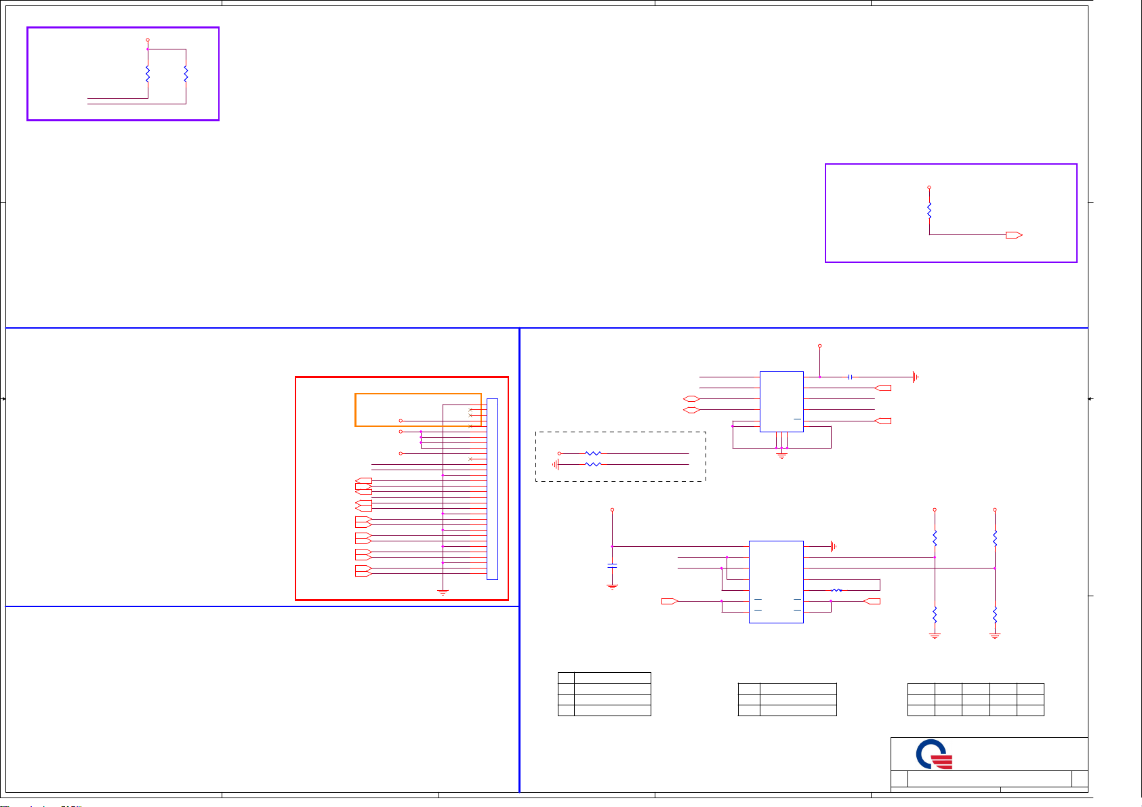Screen dimensions: 1142x807
Task: Select the capacitor beside the upper IC
Action: [x=850, y=377]
